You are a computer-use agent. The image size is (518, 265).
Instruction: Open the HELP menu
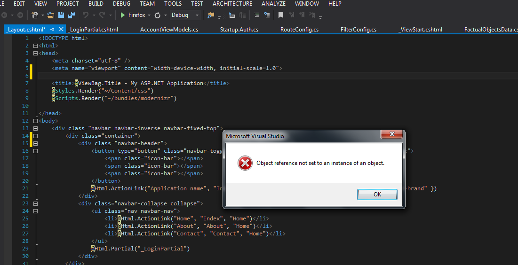click(x=335, y=4)
